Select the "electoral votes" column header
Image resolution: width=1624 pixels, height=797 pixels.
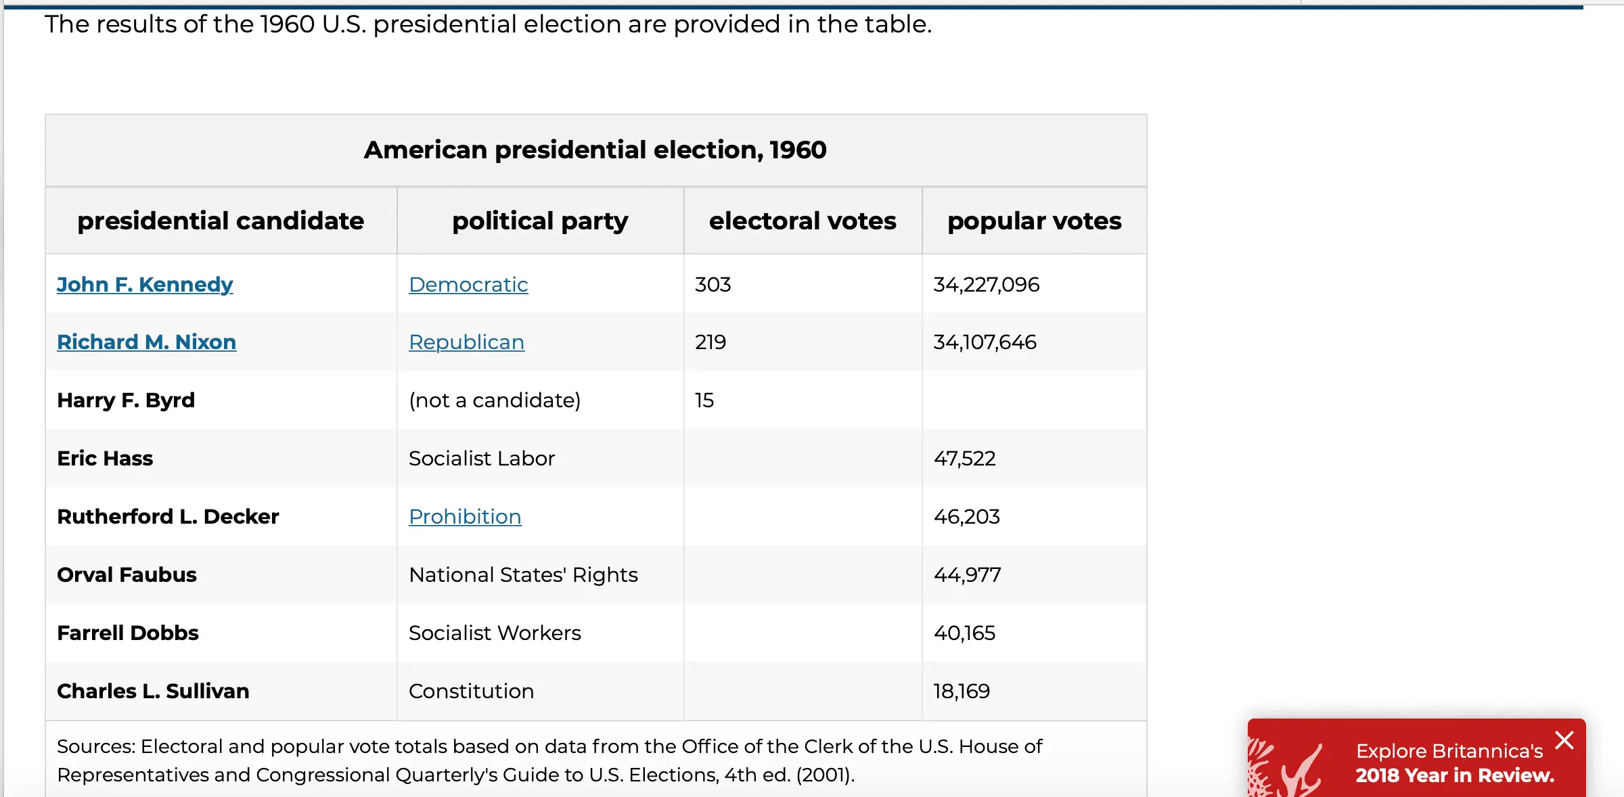coord(803,221)
